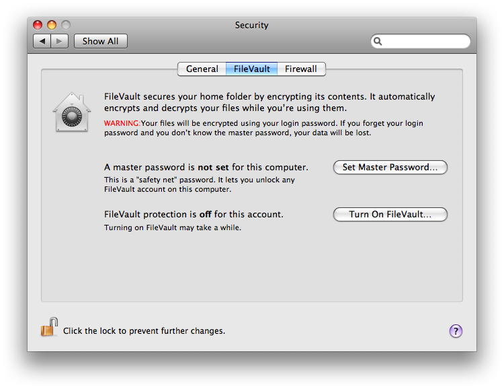Click the magnifying glass in search box

pyautogui.click(x=378, y=42)
